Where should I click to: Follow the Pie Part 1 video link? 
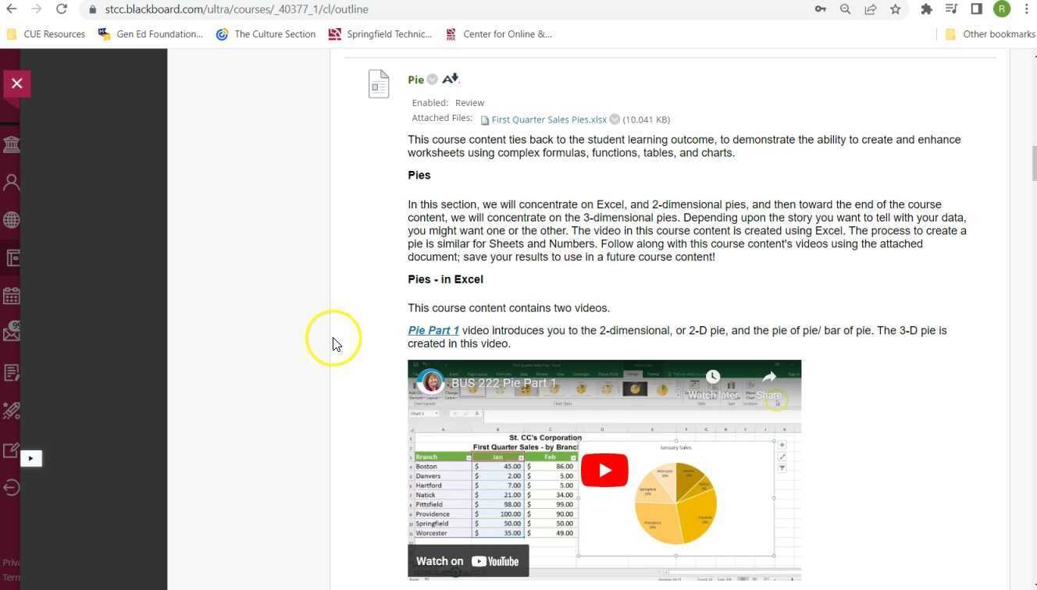click(x=433, y=330)
